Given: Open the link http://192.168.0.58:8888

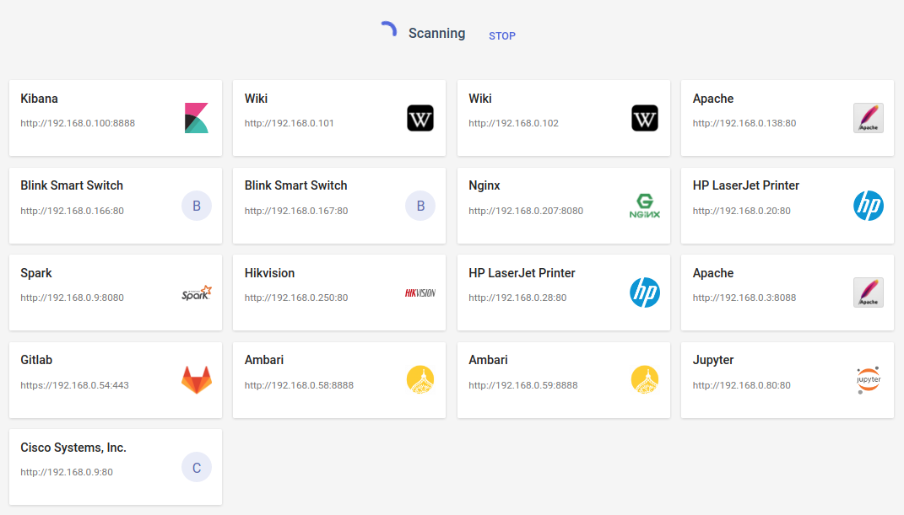Looking at the screenshot, I should 299,385.
